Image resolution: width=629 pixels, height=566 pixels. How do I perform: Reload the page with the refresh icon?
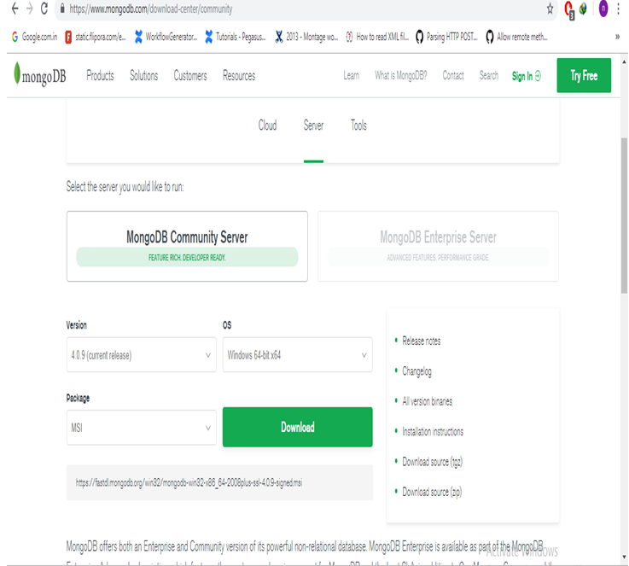point(44,9)
